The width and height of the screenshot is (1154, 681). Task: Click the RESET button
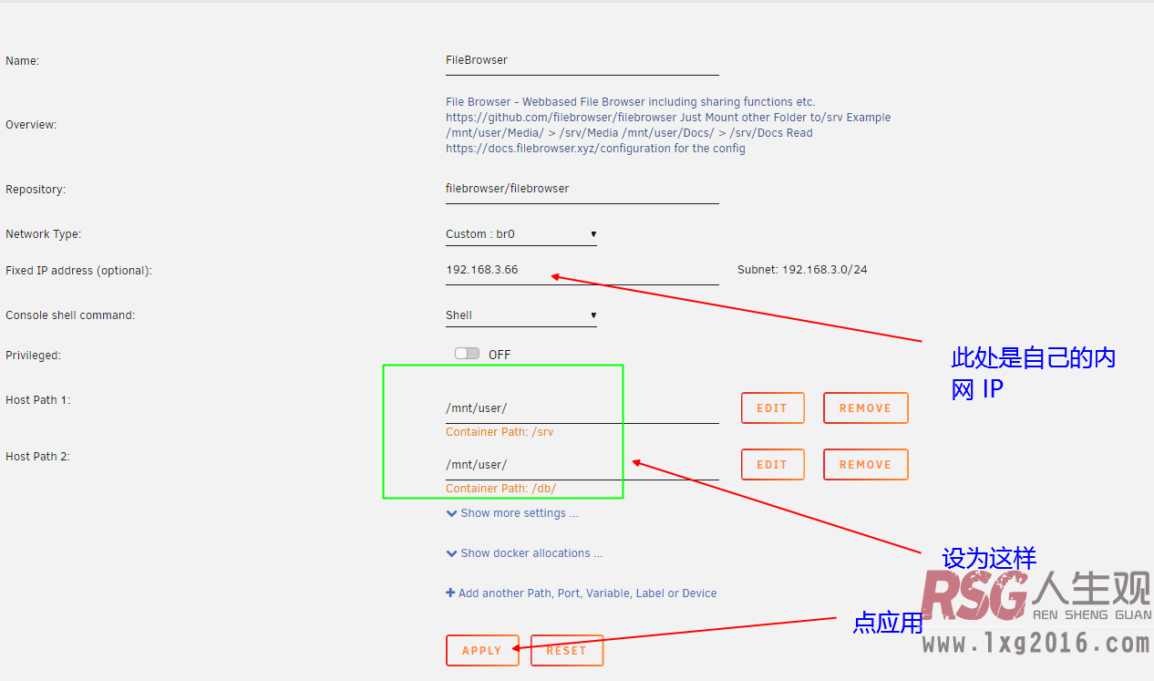(566, 651)
